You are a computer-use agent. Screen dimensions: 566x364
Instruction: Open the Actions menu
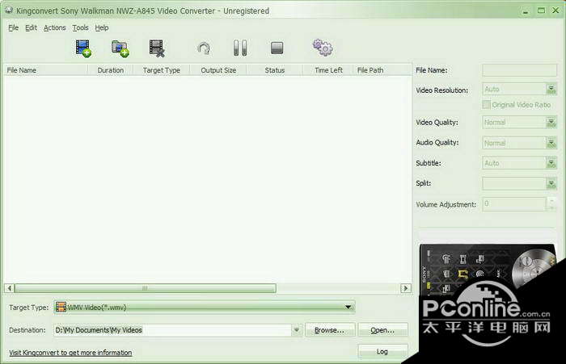[54, 27]
